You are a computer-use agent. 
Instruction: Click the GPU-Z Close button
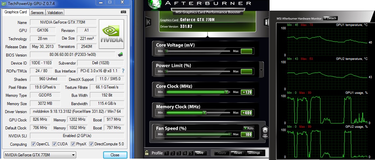115,155
